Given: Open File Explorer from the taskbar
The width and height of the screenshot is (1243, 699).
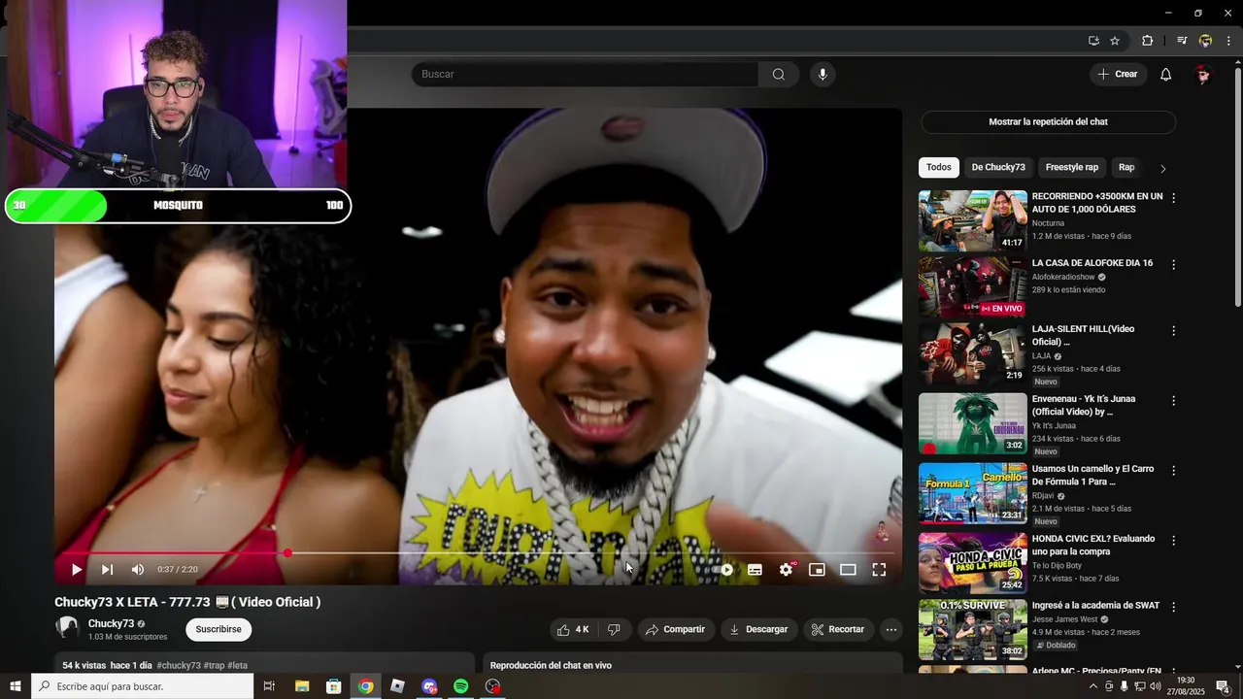Looking at the screenshot, I should pyautogui.click(x=302, y=686).
